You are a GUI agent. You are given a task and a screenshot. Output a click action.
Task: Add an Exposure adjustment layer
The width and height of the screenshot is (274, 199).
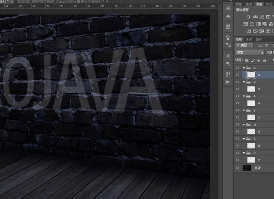pos(268,17)
